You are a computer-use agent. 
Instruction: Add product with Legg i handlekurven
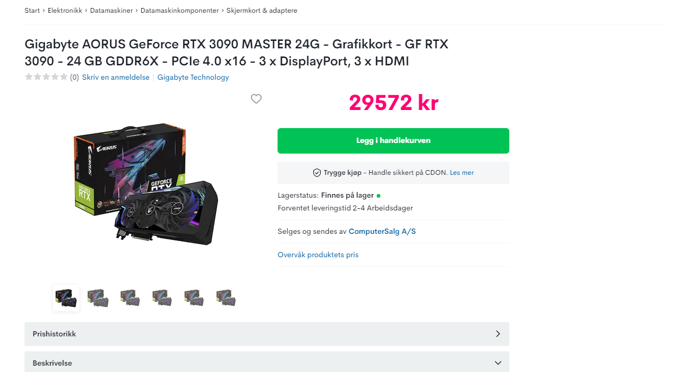[x=393, y=141]
